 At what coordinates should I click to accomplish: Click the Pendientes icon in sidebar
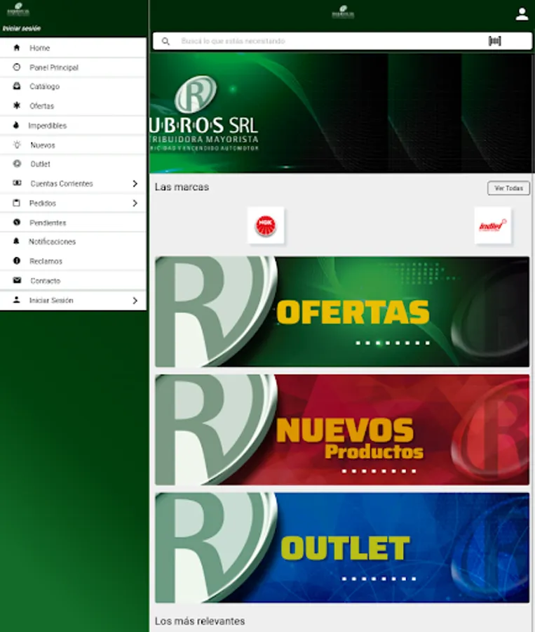pyautogui.click(x=17, y=222)
